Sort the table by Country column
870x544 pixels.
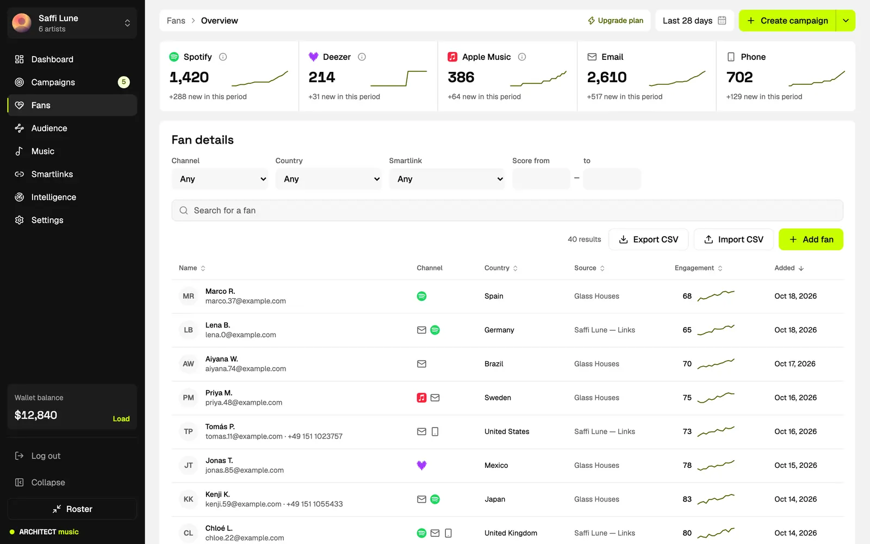tap(501, 268)
